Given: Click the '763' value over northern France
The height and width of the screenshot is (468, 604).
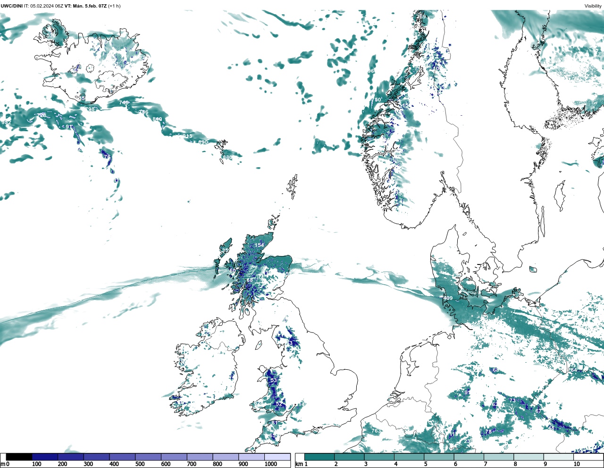Looking at the screenshot, I should pyautogui.click(x=376, y=431).
